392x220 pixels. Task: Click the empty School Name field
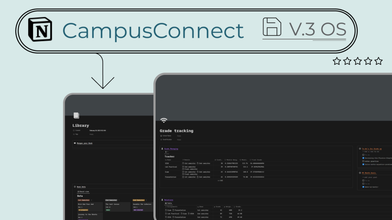[179, 136]
